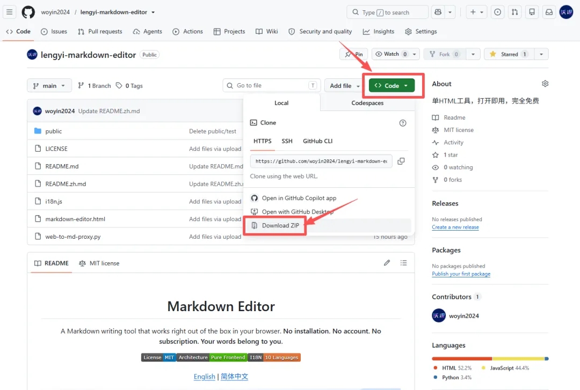Open the hamburger navigation menu

coord(10,12)
